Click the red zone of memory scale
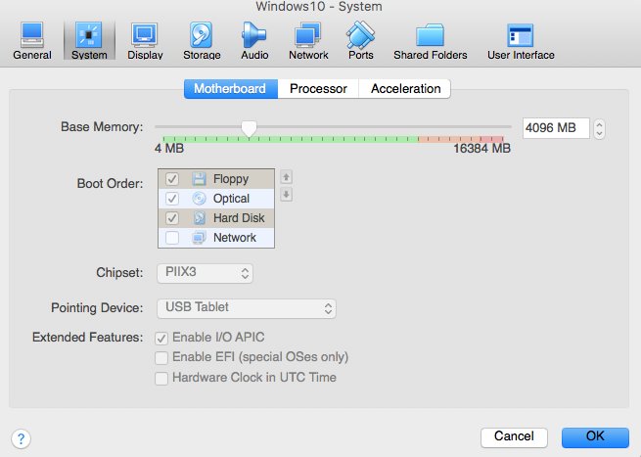This screenshot has width=641, height=457. (491, 139)
